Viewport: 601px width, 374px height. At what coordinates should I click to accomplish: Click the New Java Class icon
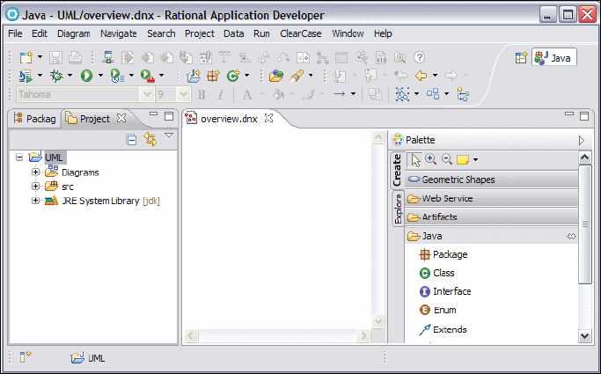(232, 76)
